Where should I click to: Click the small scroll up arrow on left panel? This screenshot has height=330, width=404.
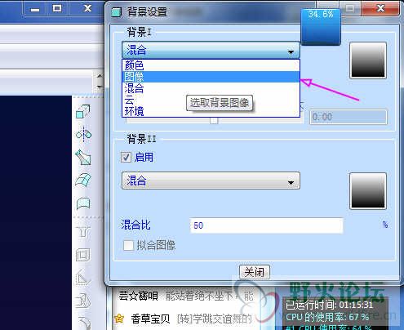100,76
